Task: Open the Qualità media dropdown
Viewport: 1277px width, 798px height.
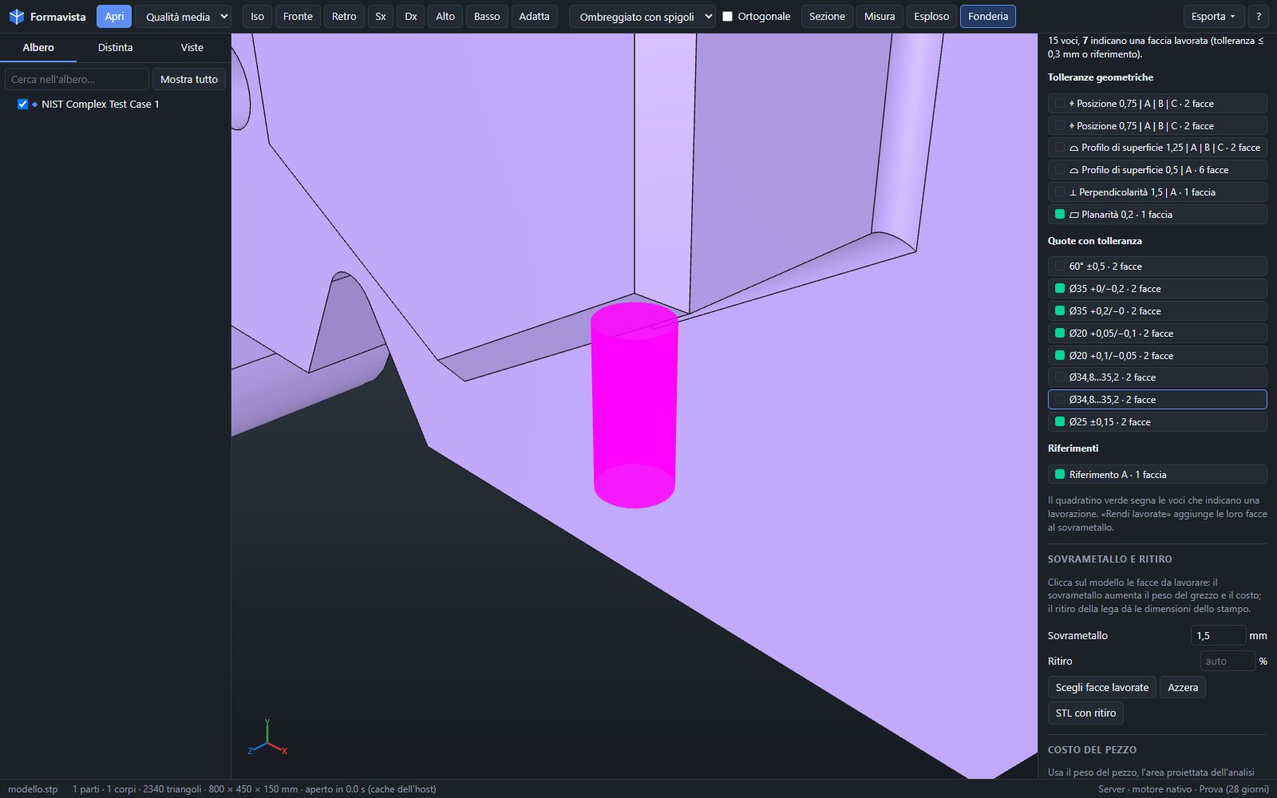Action: 184,17
